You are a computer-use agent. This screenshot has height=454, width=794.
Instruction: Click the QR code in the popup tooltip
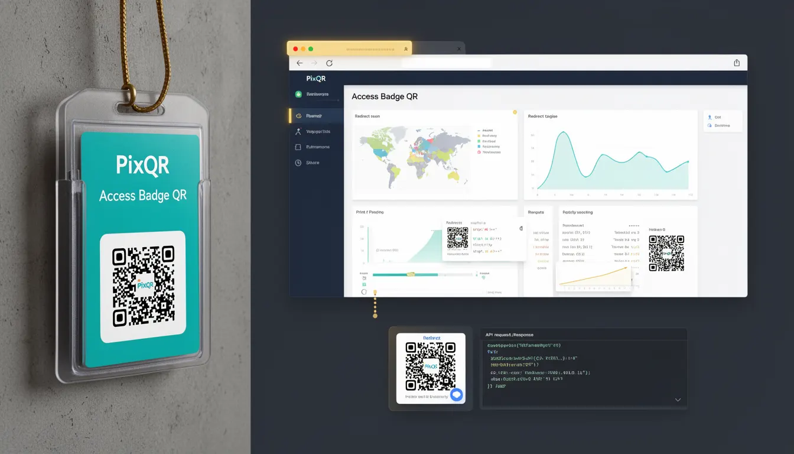[457, 238]
